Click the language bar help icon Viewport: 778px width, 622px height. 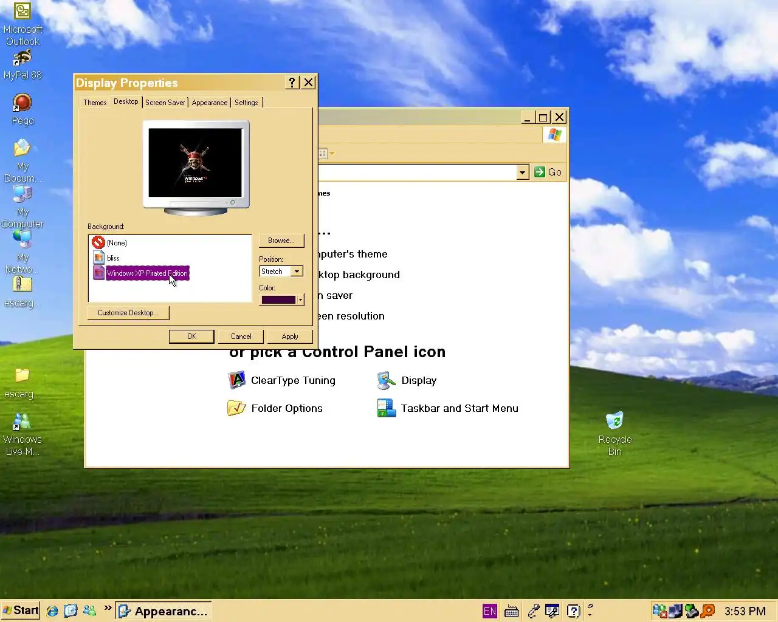(573, 611)
